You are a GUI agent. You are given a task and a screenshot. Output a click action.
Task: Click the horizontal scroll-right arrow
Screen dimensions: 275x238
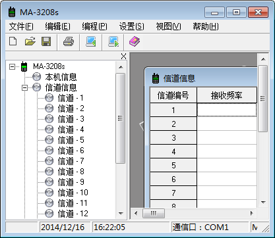252,213
